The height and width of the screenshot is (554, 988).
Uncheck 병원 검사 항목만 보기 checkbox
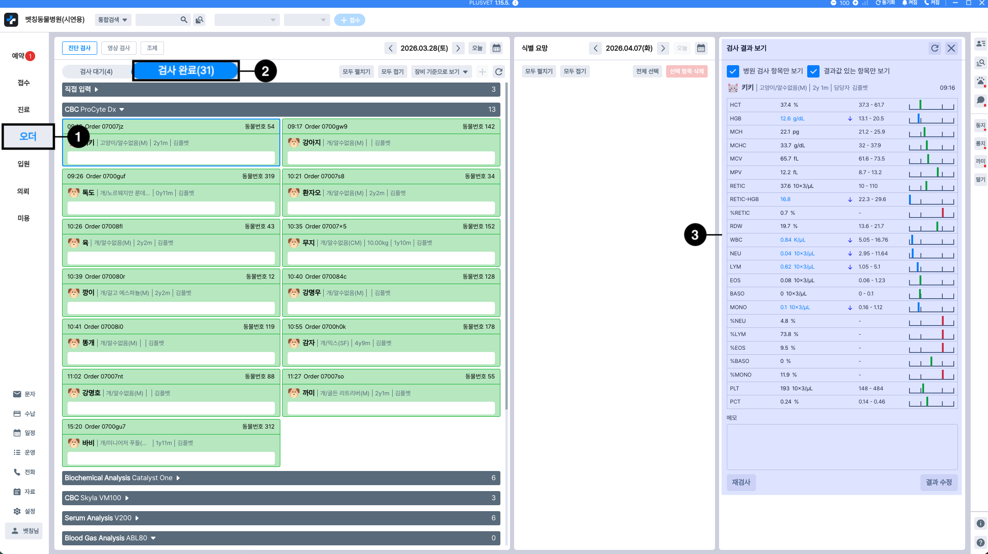click(x=733, y=71)
